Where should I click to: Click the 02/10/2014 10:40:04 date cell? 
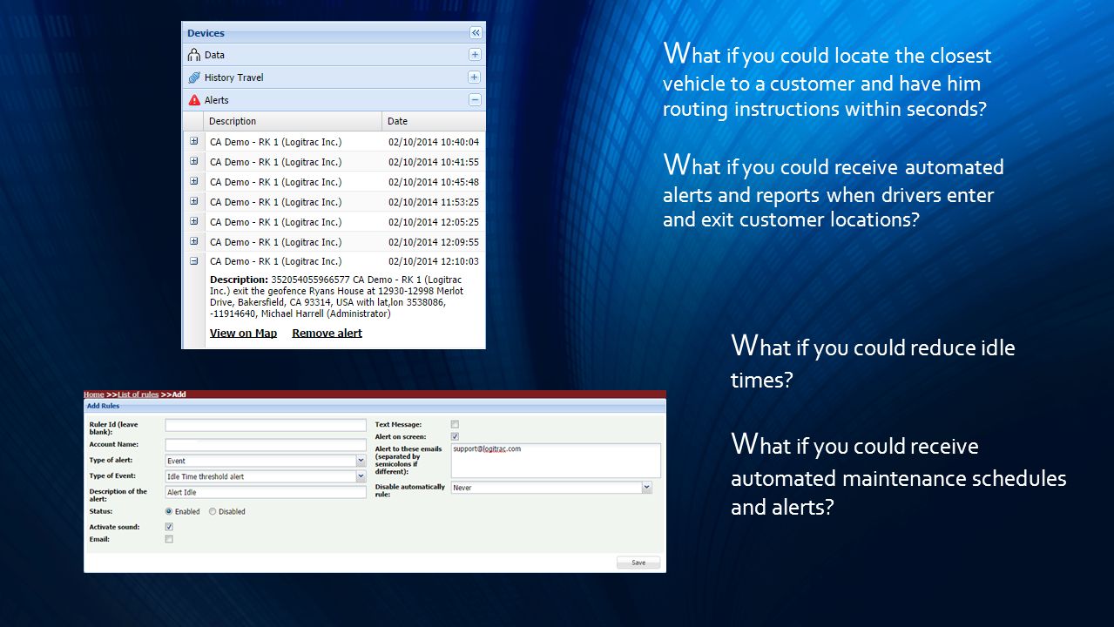pyautogui.click(x=434, y=142)
